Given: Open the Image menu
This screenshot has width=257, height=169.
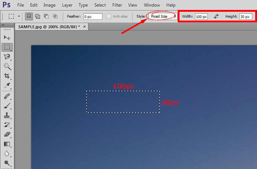Looking at the screenshot, I should coord(50,5).
